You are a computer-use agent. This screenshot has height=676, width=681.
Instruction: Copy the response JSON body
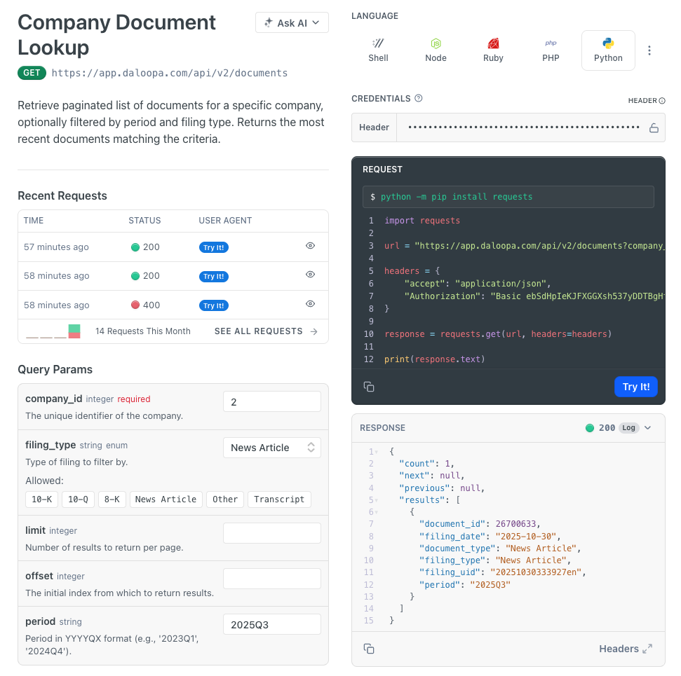[x=369, y=649]
